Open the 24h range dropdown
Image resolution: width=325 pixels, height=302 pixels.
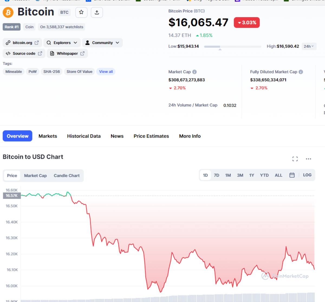(x=309, y=46)
